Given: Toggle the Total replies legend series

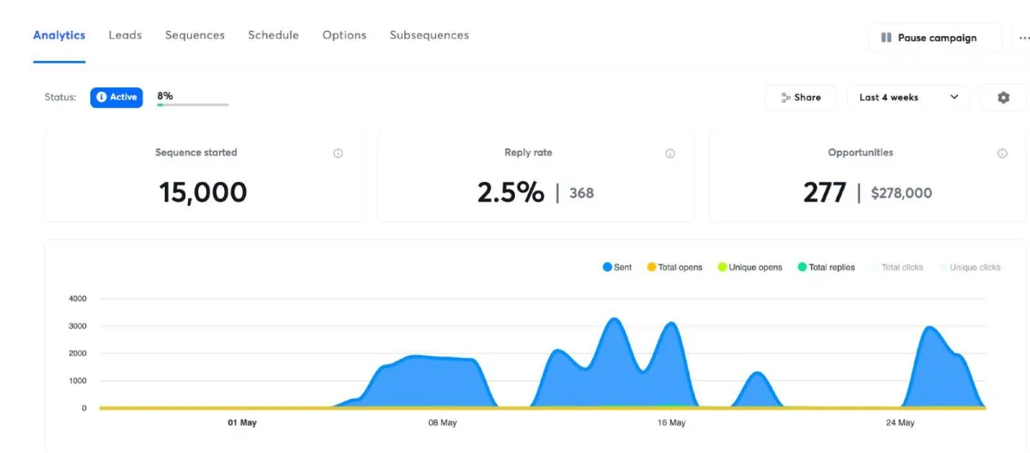Looking at the screenshot, I should pos(827,268).
